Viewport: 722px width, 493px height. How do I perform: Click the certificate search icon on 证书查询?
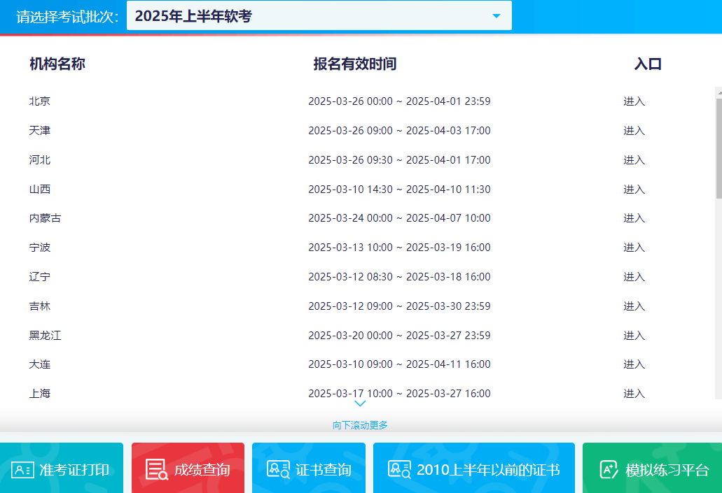279,469
